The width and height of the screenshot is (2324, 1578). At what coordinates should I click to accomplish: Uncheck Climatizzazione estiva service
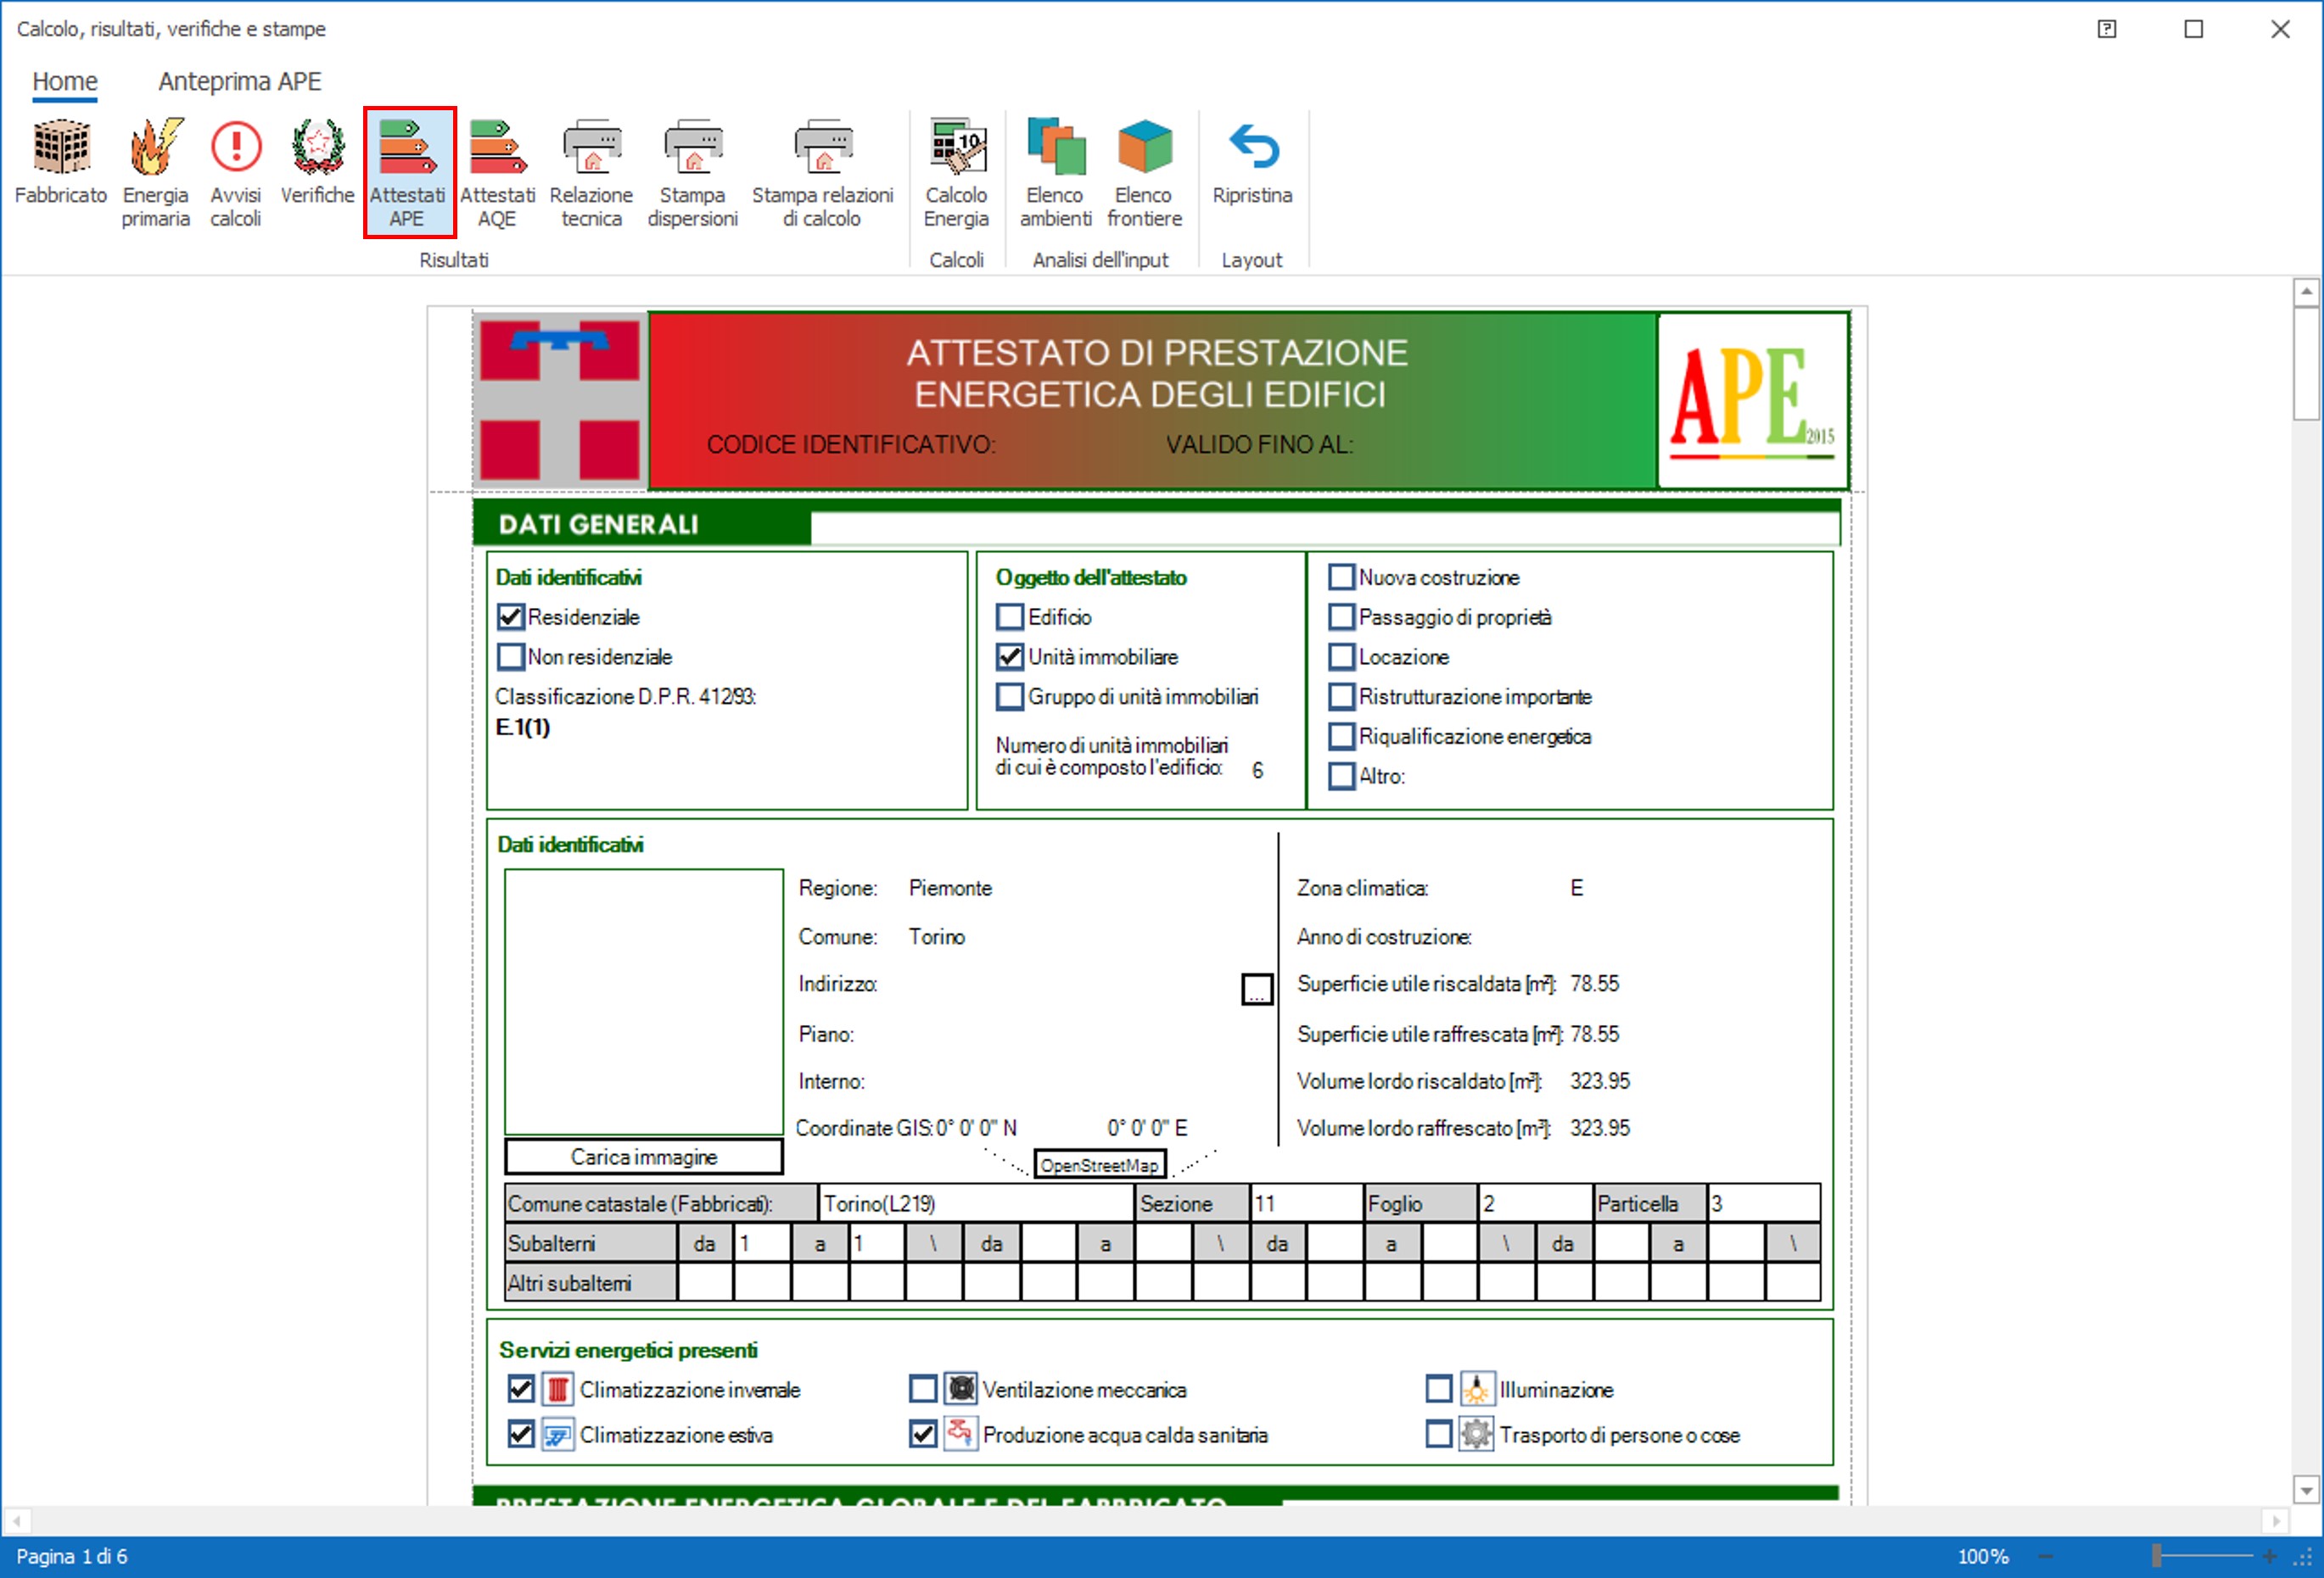(520, 1433)
